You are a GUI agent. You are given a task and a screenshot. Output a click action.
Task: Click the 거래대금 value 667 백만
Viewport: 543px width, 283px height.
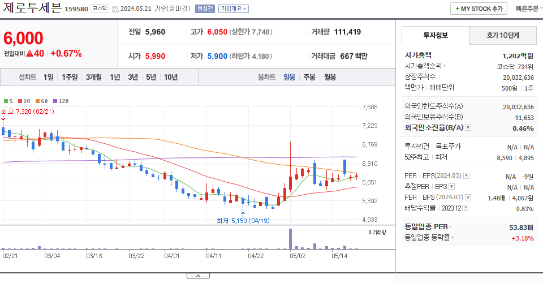click(354, 56)
